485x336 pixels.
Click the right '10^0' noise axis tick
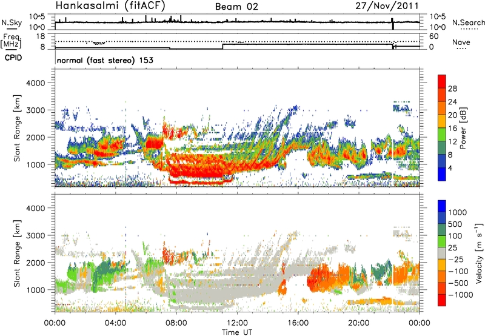(437, 27)
